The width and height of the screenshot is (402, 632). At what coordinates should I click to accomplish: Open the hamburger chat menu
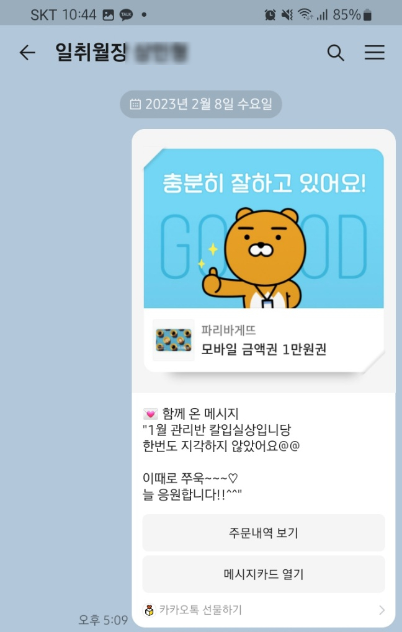coord(375,52)
